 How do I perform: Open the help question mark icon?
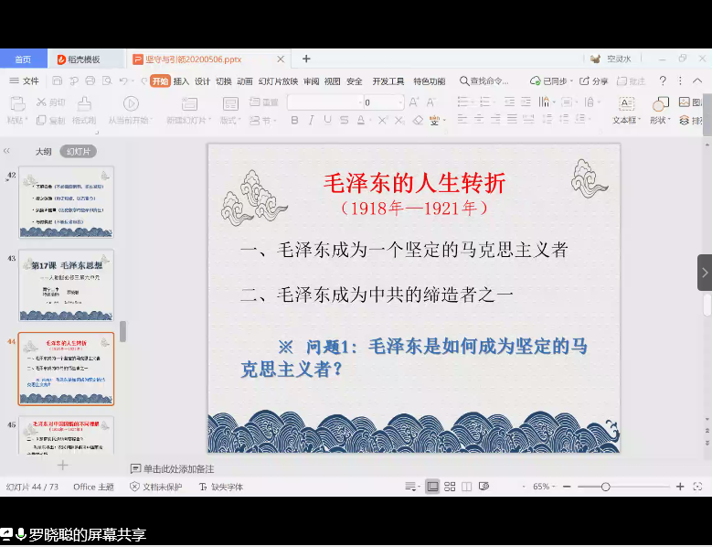pos(663,80)
